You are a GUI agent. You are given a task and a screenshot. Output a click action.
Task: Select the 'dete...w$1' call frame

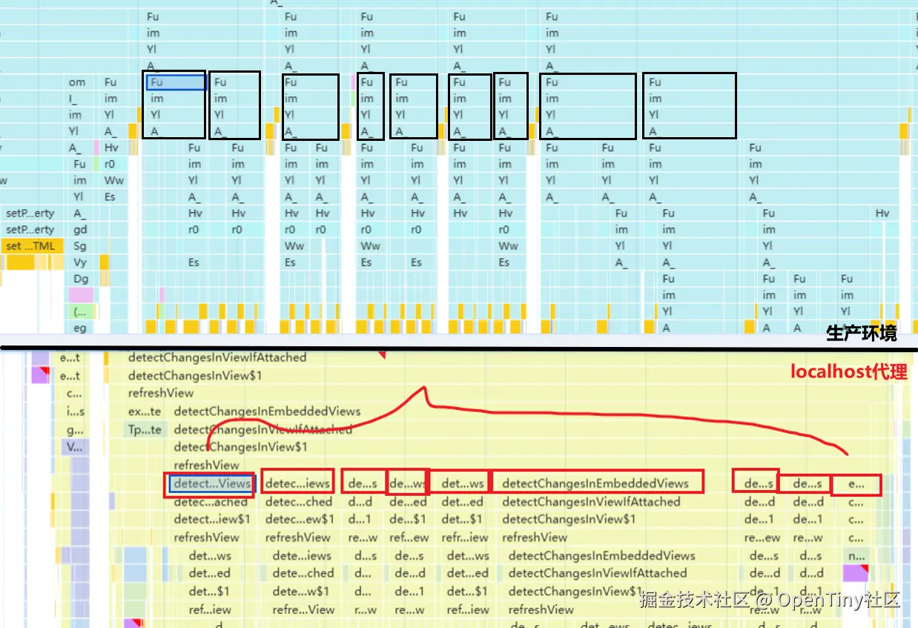tap(301, 591)
